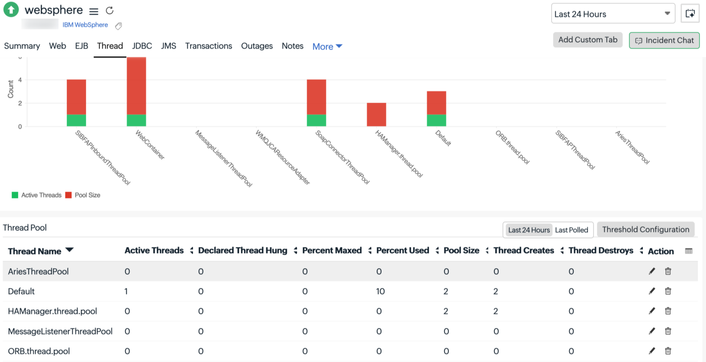Open the IBM WebSphere link
The width and height of the screenshot is (706, 362).
(x=85, y=25)
